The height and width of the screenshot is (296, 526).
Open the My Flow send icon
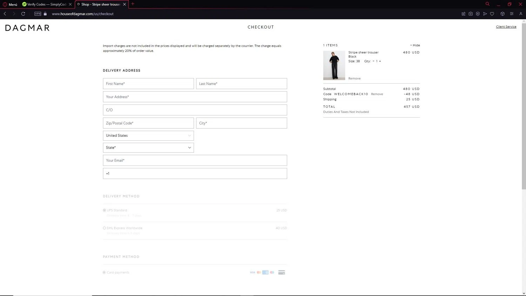485,14
